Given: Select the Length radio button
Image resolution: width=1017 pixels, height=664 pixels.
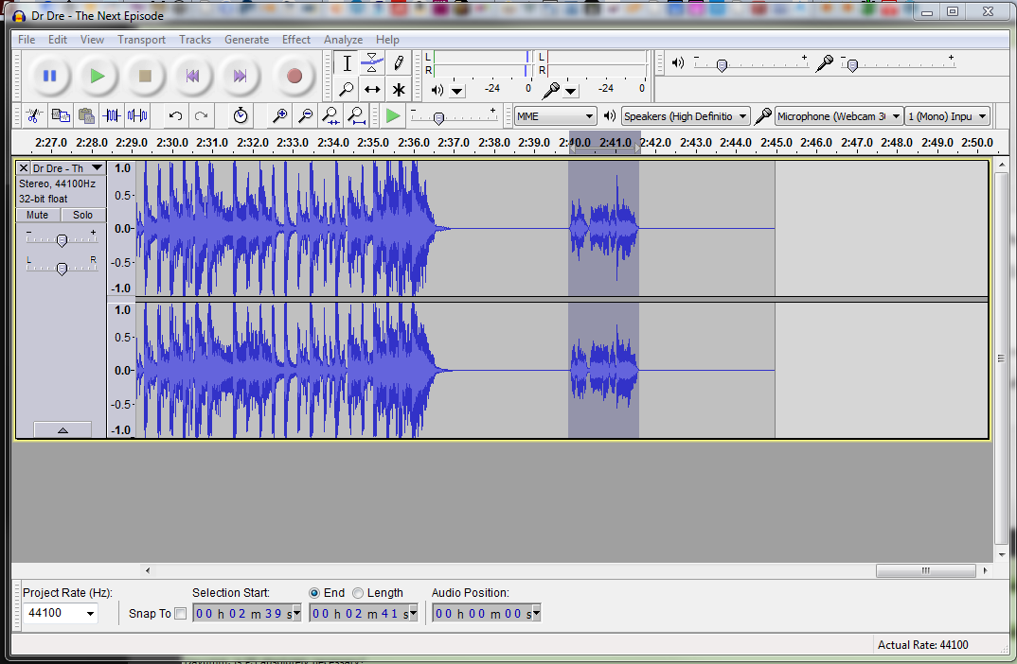Looking at the screenshot, I should (x=358, y=593).
